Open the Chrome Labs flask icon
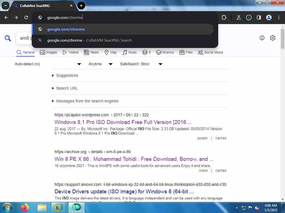Image resolution: width=285 pixels, height=213 pixels. (x=239, y=17)
